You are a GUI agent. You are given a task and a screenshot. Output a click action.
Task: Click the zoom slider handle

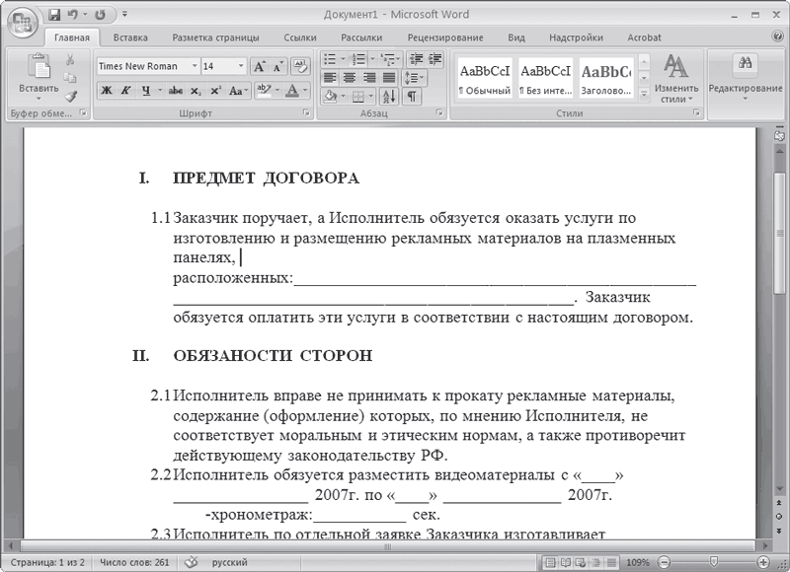713,561
